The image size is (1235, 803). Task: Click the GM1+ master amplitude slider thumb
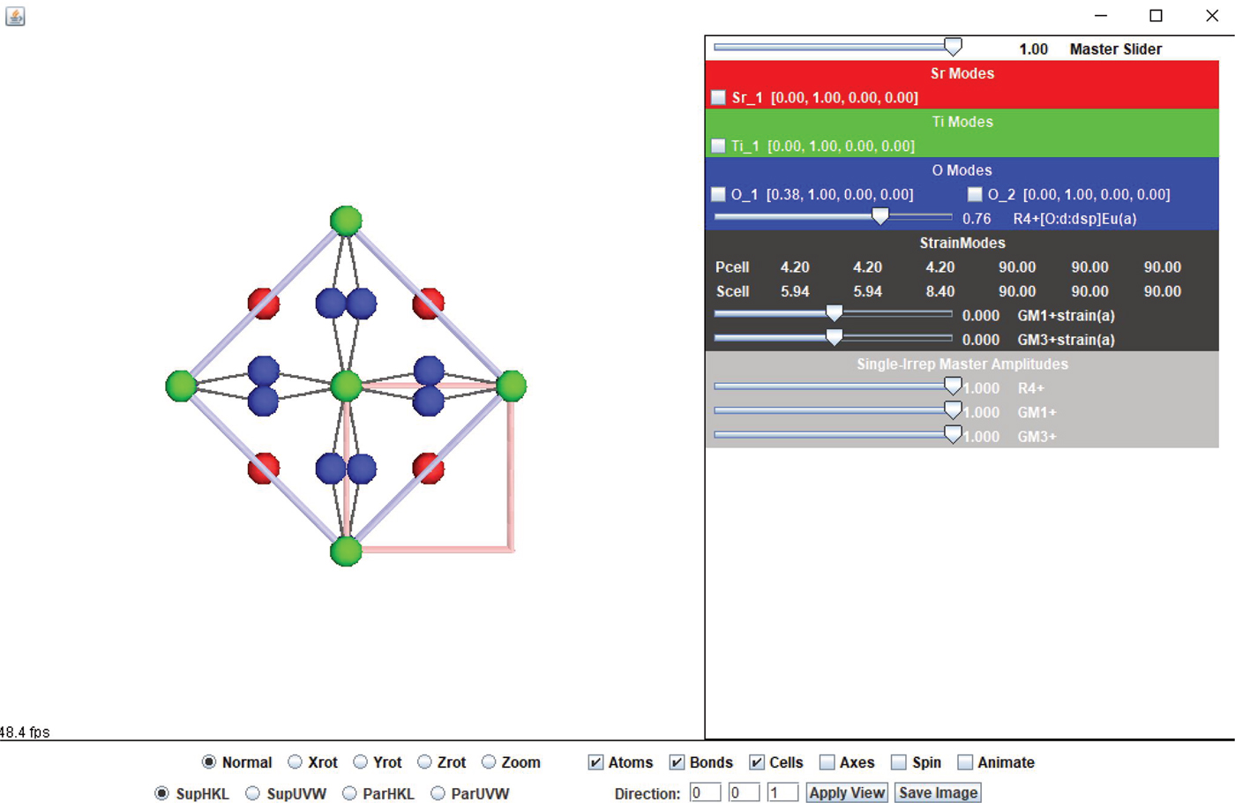(x=953, y=410)
